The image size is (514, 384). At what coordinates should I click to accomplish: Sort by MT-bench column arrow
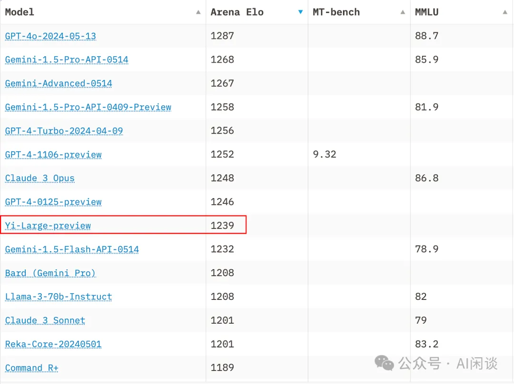[403, 12]
